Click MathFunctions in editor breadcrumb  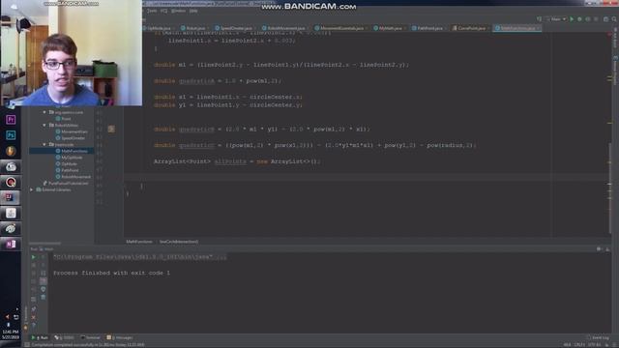click(x=139, y=242)
